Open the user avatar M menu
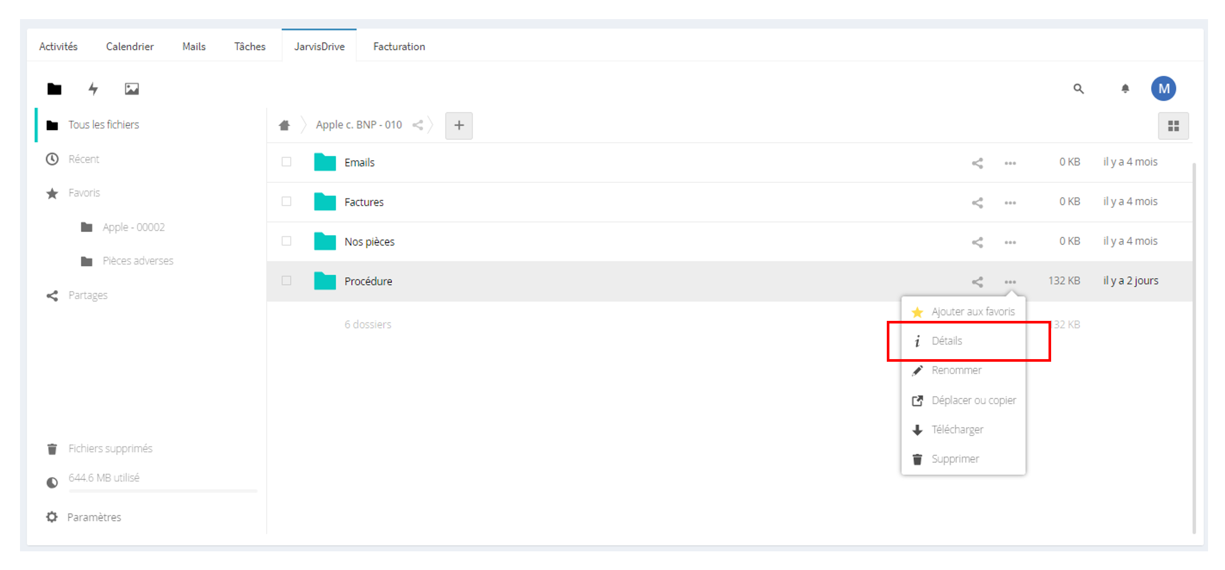1225x570 pixels. coord(1163,89)
